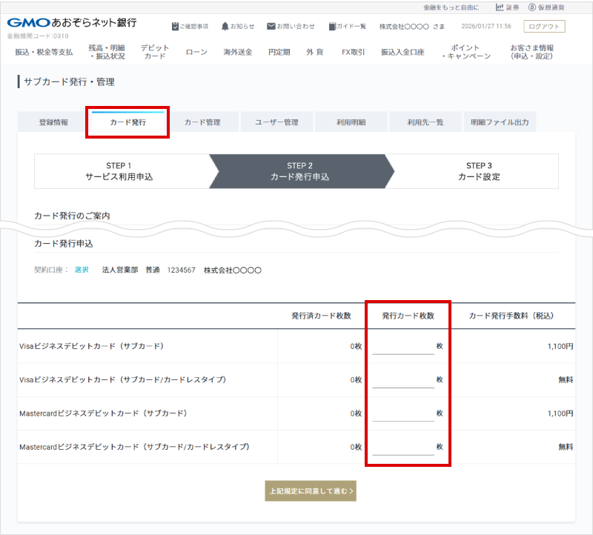This screenshot has width=593, height=535.
Task: Open the 振込・税金等支払 menu
Action: [44, 53]
